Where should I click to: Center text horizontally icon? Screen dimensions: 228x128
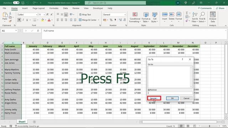coord(62,20)
